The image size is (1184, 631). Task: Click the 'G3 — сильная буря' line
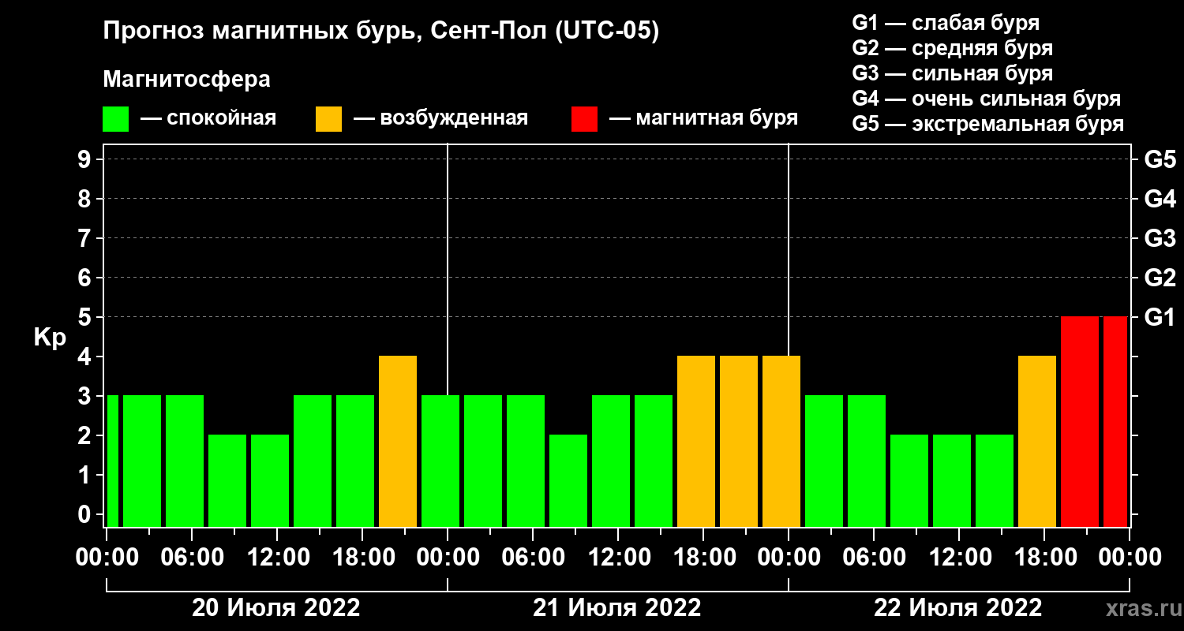(952, 73)
